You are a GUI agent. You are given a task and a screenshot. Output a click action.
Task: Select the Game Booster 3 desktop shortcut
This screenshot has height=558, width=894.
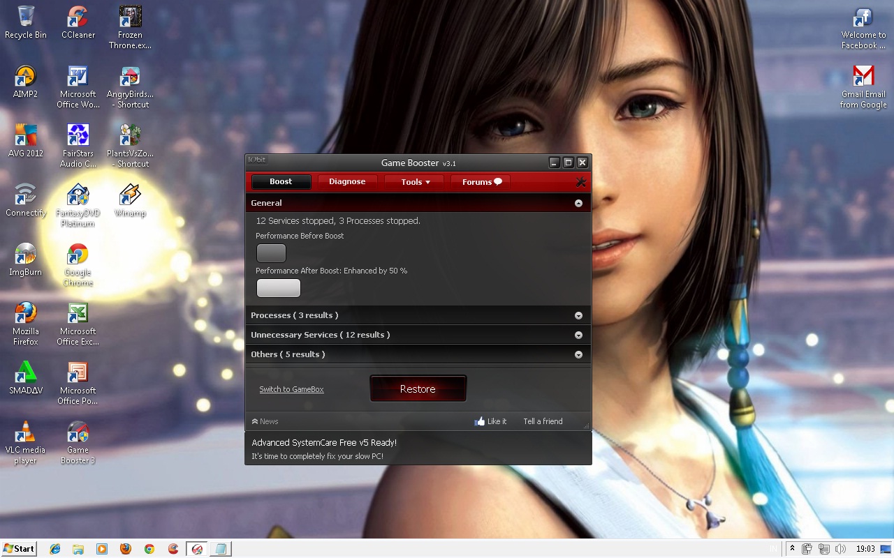[x=78, y=443]
